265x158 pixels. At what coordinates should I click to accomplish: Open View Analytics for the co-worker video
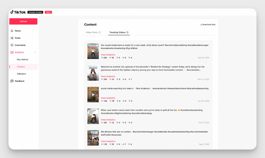tap(108, 141)
